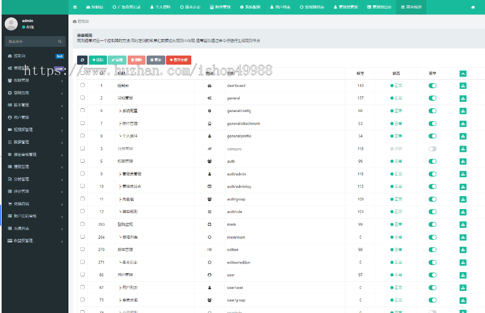Screen dimensions: 485x313
Task: Switch to the 版本历史 tab
Action: tap(190, 7)
